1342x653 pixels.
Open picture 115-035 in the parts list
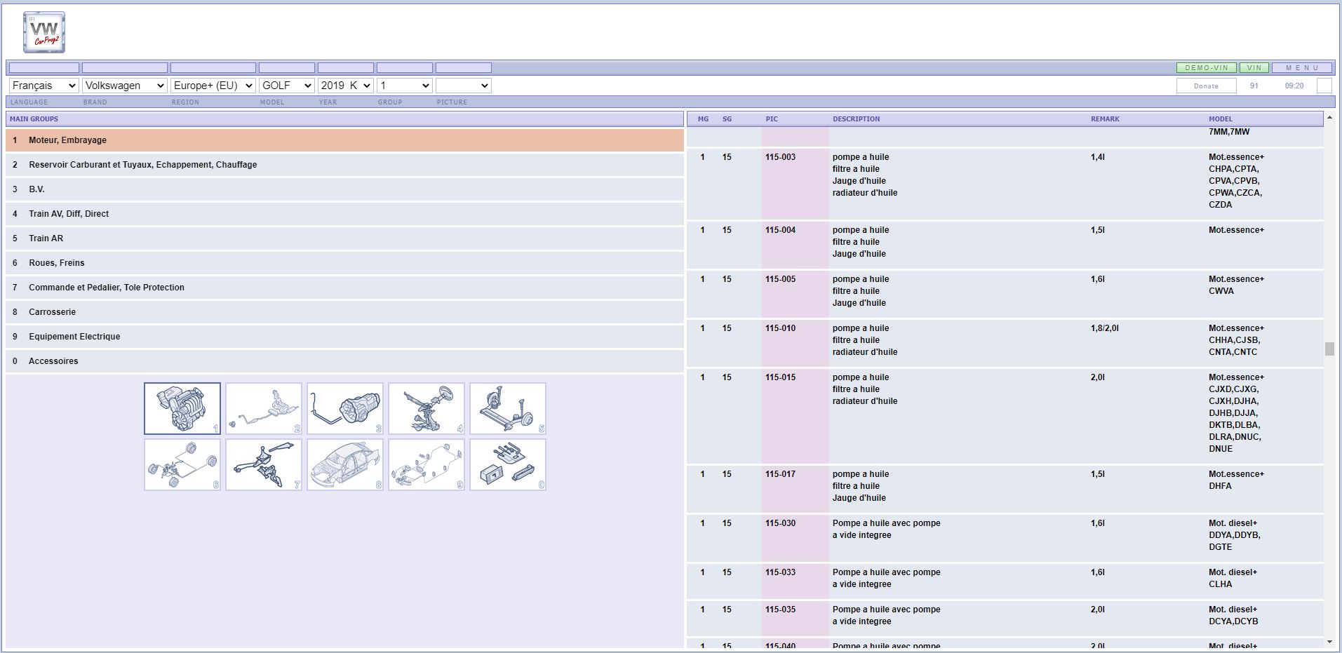click(780, 610)
